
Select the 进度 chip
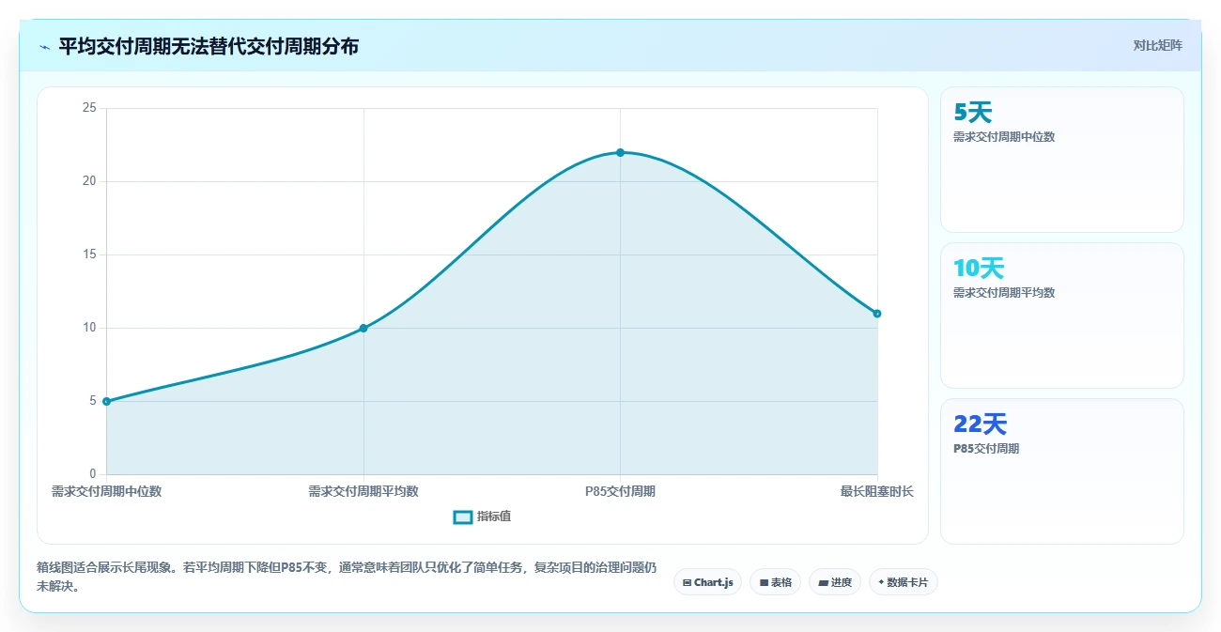point(834,582)
